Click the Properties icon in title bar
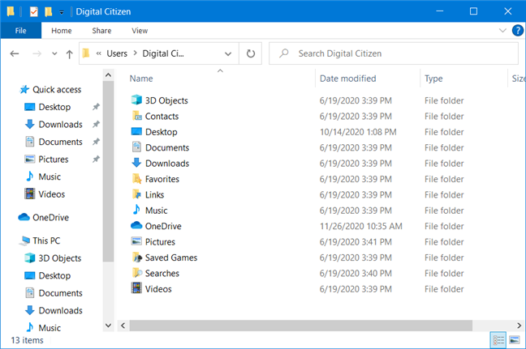Viewport: 526px width, 349px height. [33, 11]
